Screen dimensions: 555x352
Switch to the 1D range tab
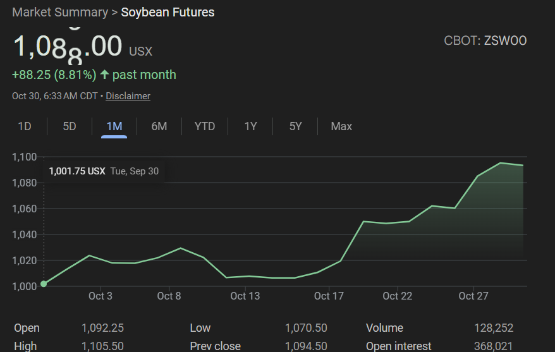pyautogui.click(x=25, y=126)
